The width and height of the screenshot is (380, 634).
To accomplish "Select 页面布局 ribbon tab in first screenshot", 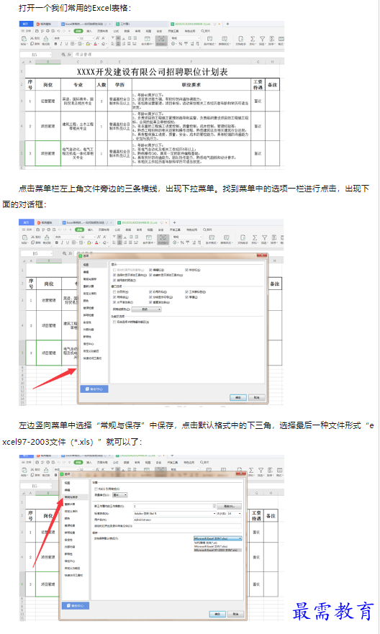I will pyautogui.click(x=103, y=31).
